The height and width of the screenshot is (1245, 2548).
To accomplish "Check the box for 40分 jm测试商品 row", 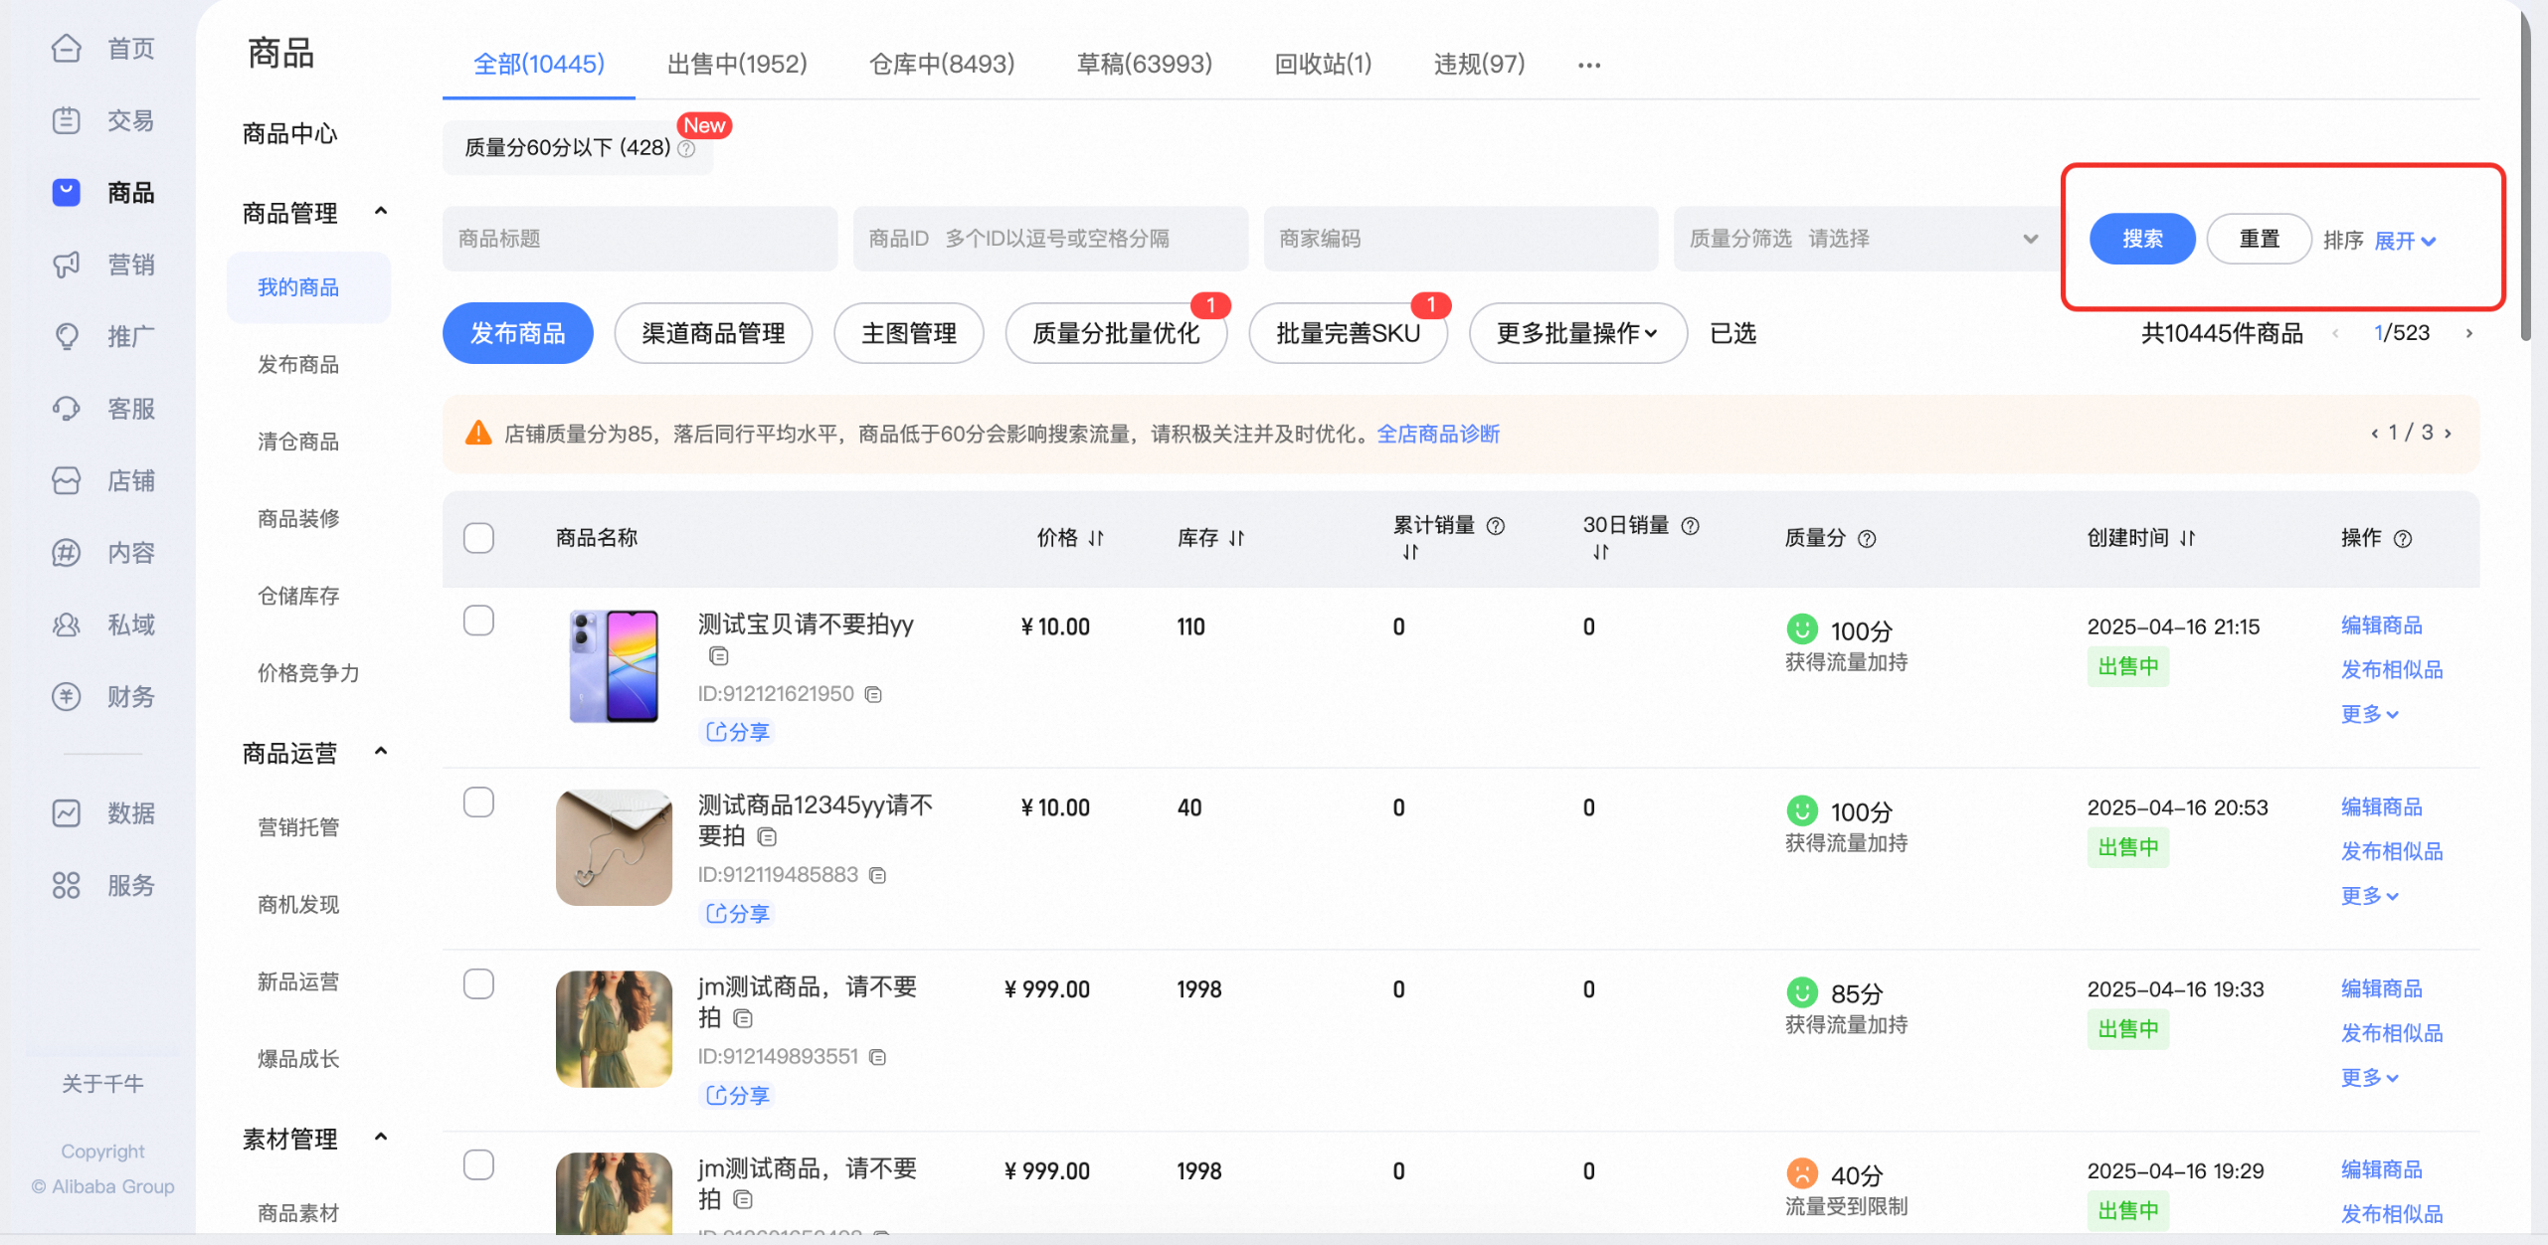I will [478, 1164].
